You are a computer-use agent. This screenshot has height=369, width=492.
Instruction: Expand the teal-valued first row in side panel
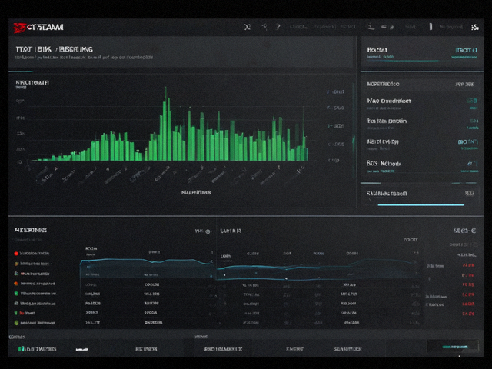[x=422, y=104]
